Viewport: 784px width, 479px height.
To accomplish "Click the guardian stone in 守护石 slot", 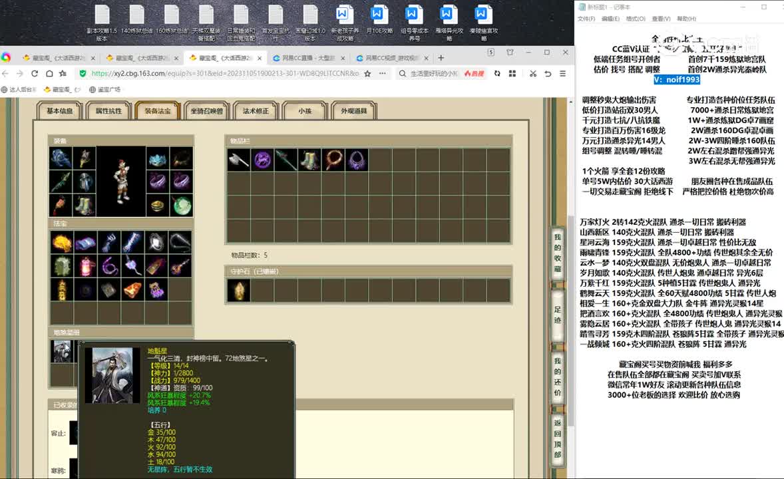I will [x=238, y=290].
